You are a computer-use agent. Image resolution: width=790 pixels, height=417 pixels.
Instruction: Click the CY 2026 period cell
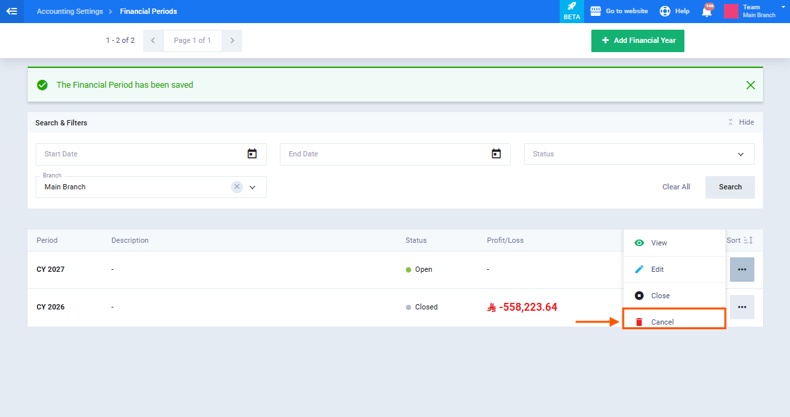(x=50, y=307)
